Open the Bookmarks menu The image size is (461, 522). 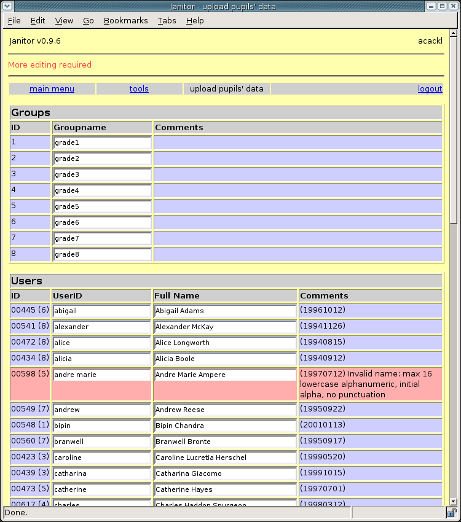coord(125,21)
